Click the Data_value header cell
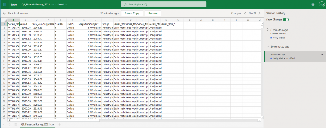The height and width of the screenshot is (128, 326). point(37,24)
